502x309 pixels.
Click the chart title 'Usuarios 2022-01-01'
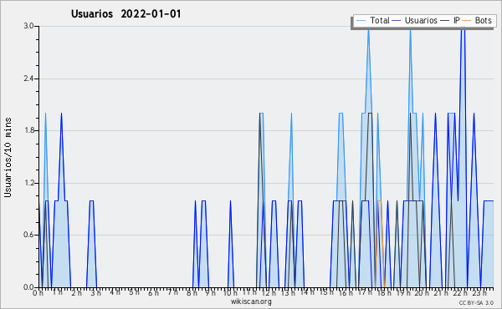tap(125, 13)
